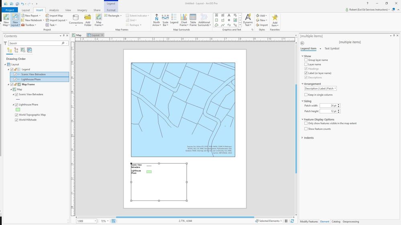The height and width of the screenshot is (225, 401).
Task: Click Add Item in Favorites
Action: 275,20
